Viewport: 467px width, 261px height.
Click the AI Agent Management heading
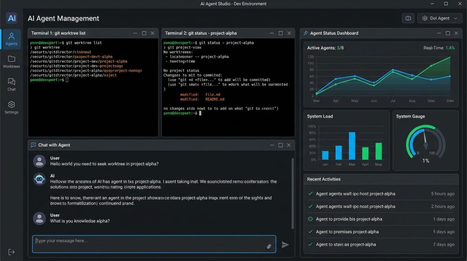click(x=63, y=18)
